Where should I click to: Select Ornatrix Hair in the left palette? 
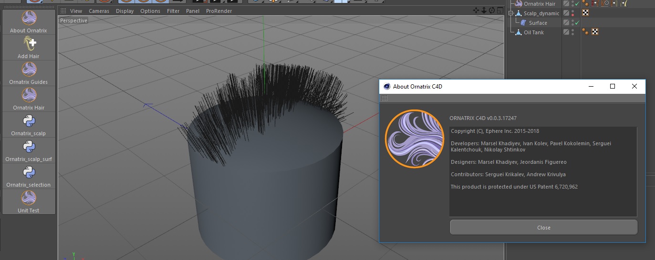pos(29,96)
